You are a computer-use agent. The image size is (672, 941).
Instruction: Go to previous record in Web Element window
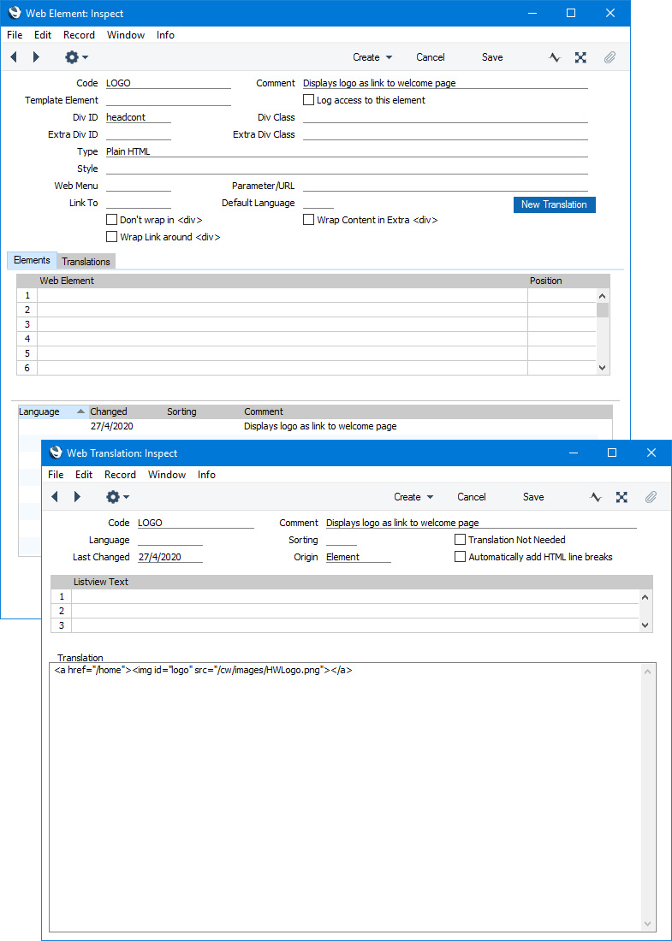point(13,57)
